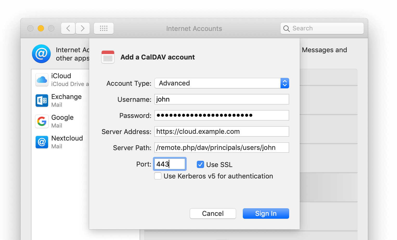Select the Exchange account icon
Viewport: 397px width, 240px height.
tap(42, 101)
